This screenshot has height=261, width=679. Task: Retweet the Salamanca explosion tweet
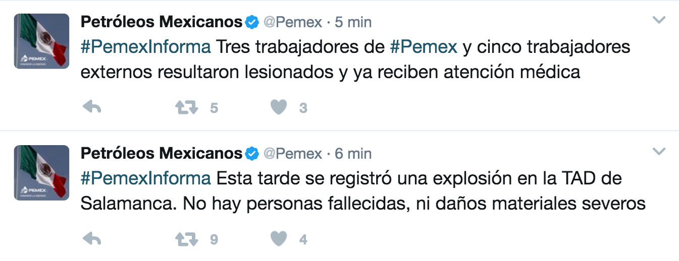pyautogui.click(x=186, y=239)
